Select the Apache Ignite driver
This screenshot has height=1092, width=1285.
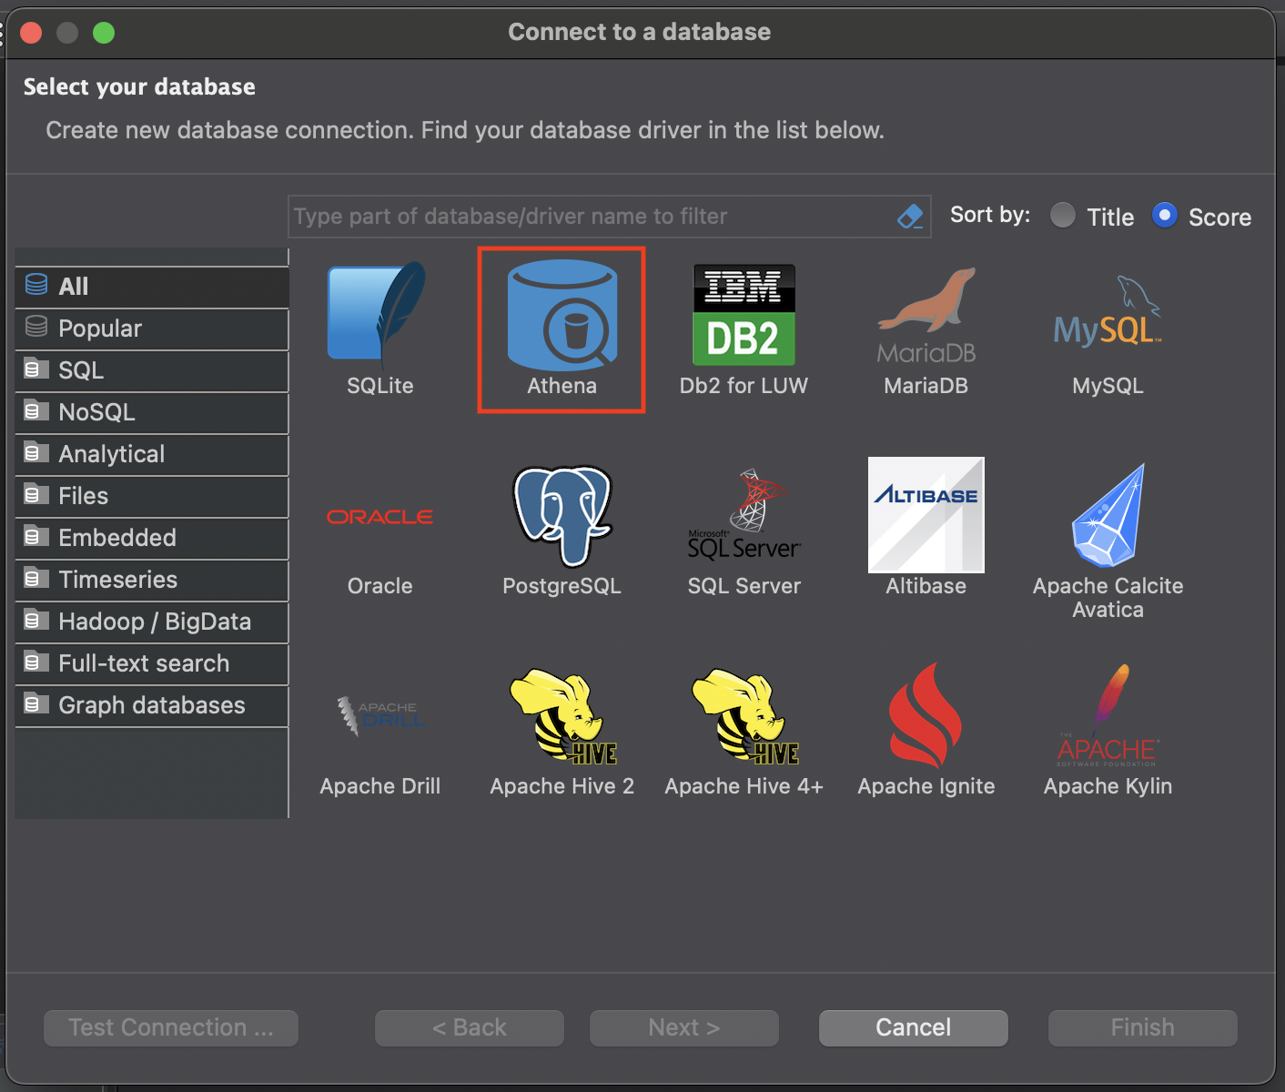pyautogui.click(x=926, y=716)
